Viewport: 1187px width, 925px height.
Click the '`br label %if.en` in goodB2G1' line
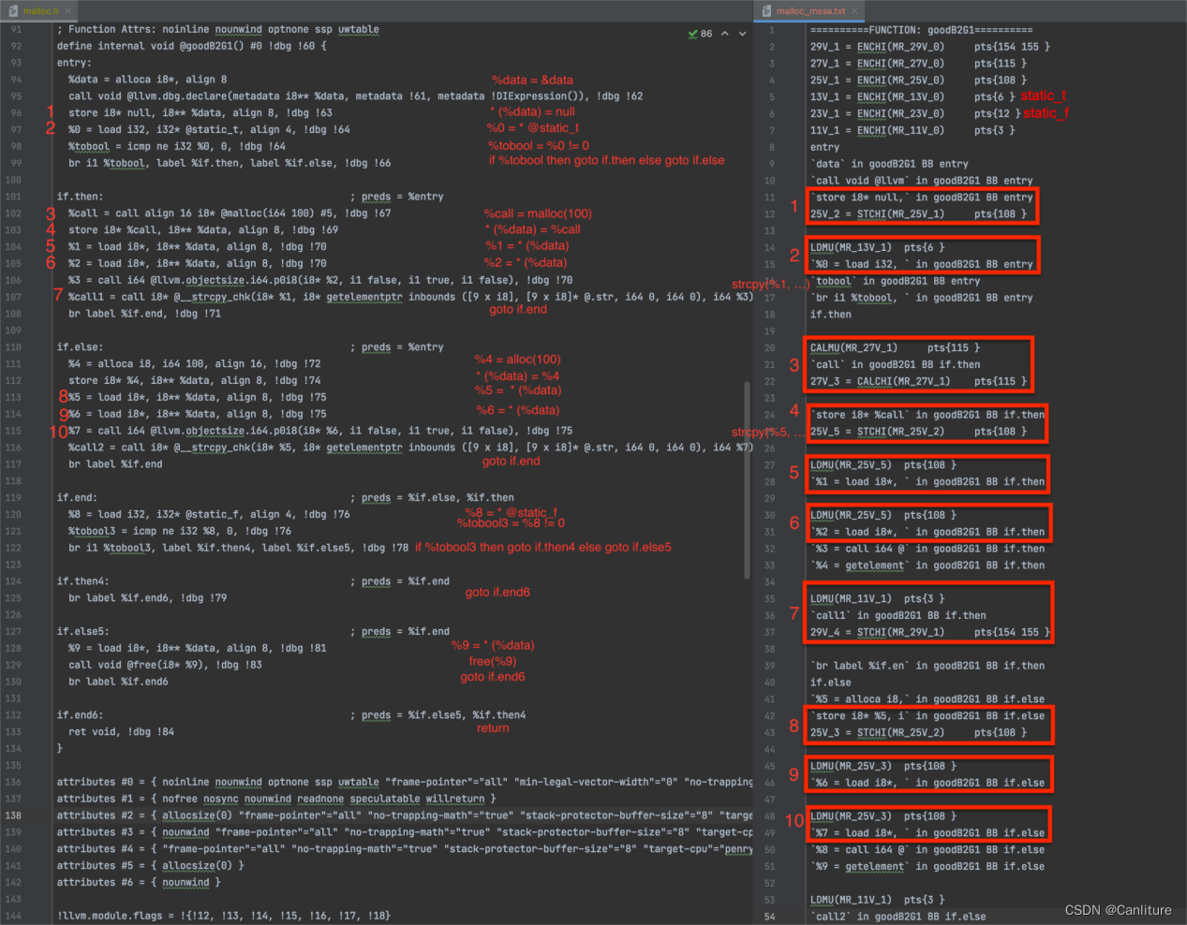click(x=927, y=666)
